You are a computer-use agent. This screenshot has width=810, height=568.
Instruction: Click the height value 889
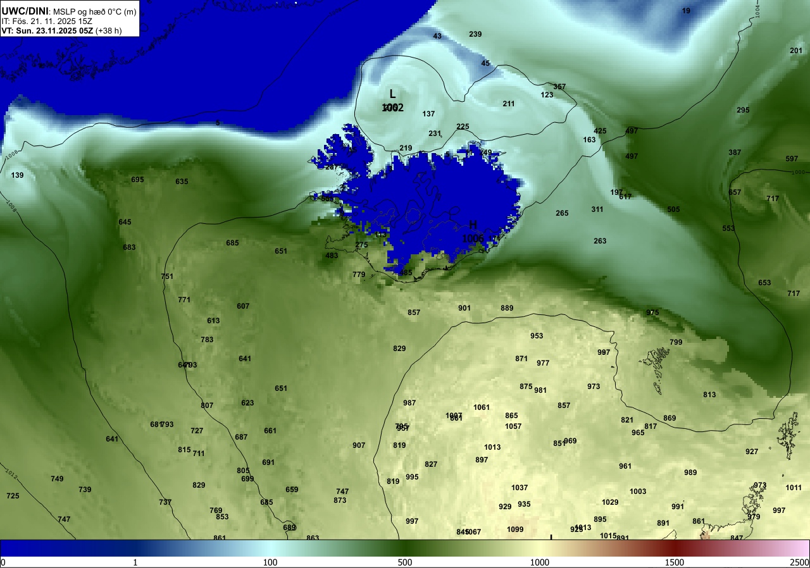click(x=507, y=308)
